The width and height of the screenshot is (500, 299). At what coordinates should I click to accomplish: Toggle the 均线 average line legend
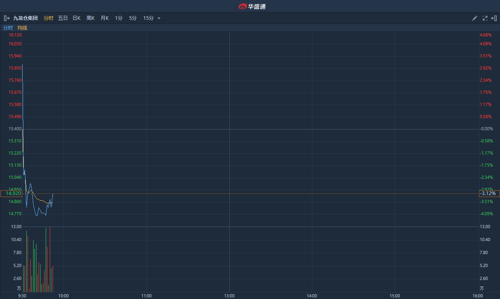coord(22,28)
